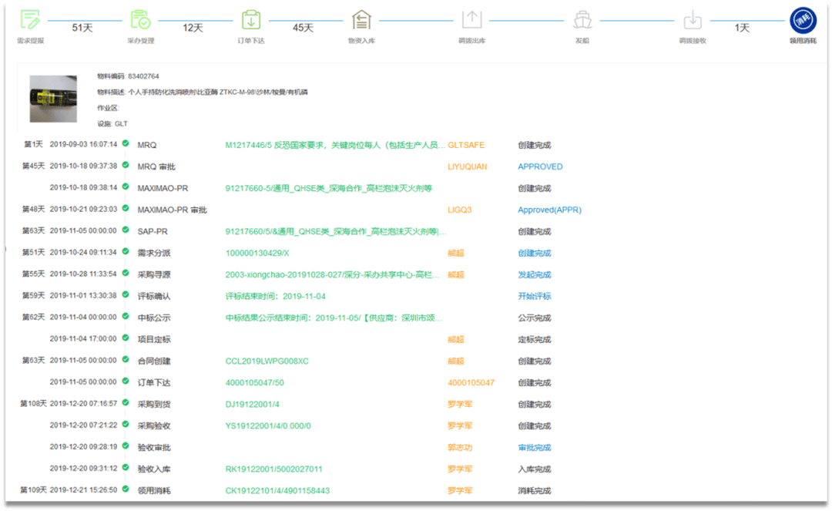832x511 pixels.
Task: Select the 45天 duration label
Action: pyautogui.click(x=303, y=28)
